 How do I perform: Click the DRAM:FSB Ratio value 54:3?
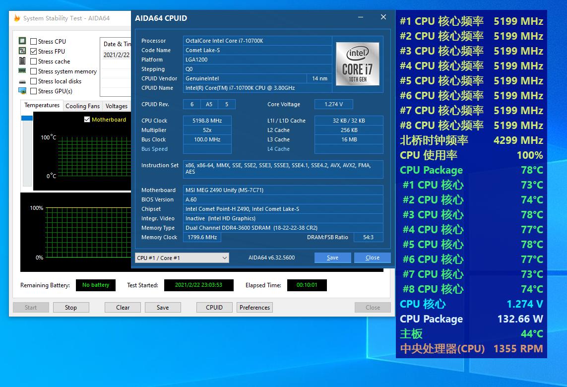(368, 237)
